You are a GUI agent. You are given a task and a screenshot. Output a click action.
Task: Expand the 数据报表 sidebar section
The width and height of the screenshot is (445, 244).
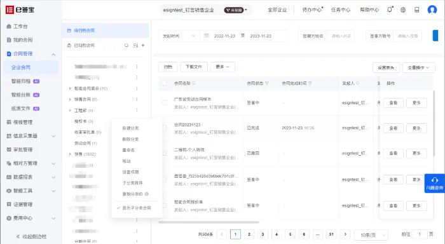tap(53, 177)
